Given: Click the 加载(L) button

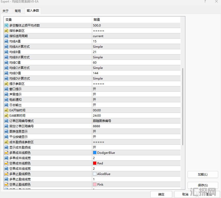Looking at the screenshot, I should point(203,175).
